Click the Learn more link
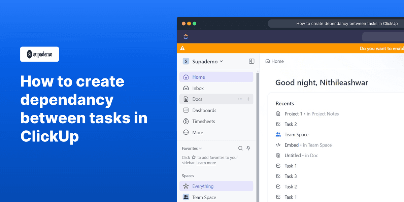 pyautogui.click(x=206, y=163)
